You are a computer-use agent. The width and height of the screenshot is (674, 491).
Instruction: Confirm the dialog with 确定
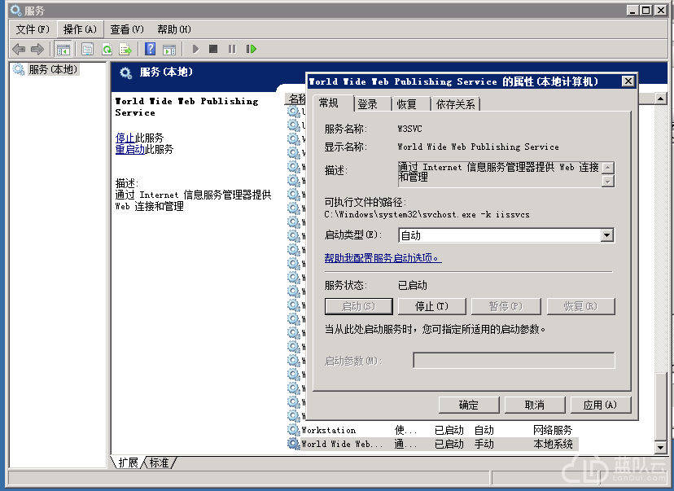pos(469,405)
